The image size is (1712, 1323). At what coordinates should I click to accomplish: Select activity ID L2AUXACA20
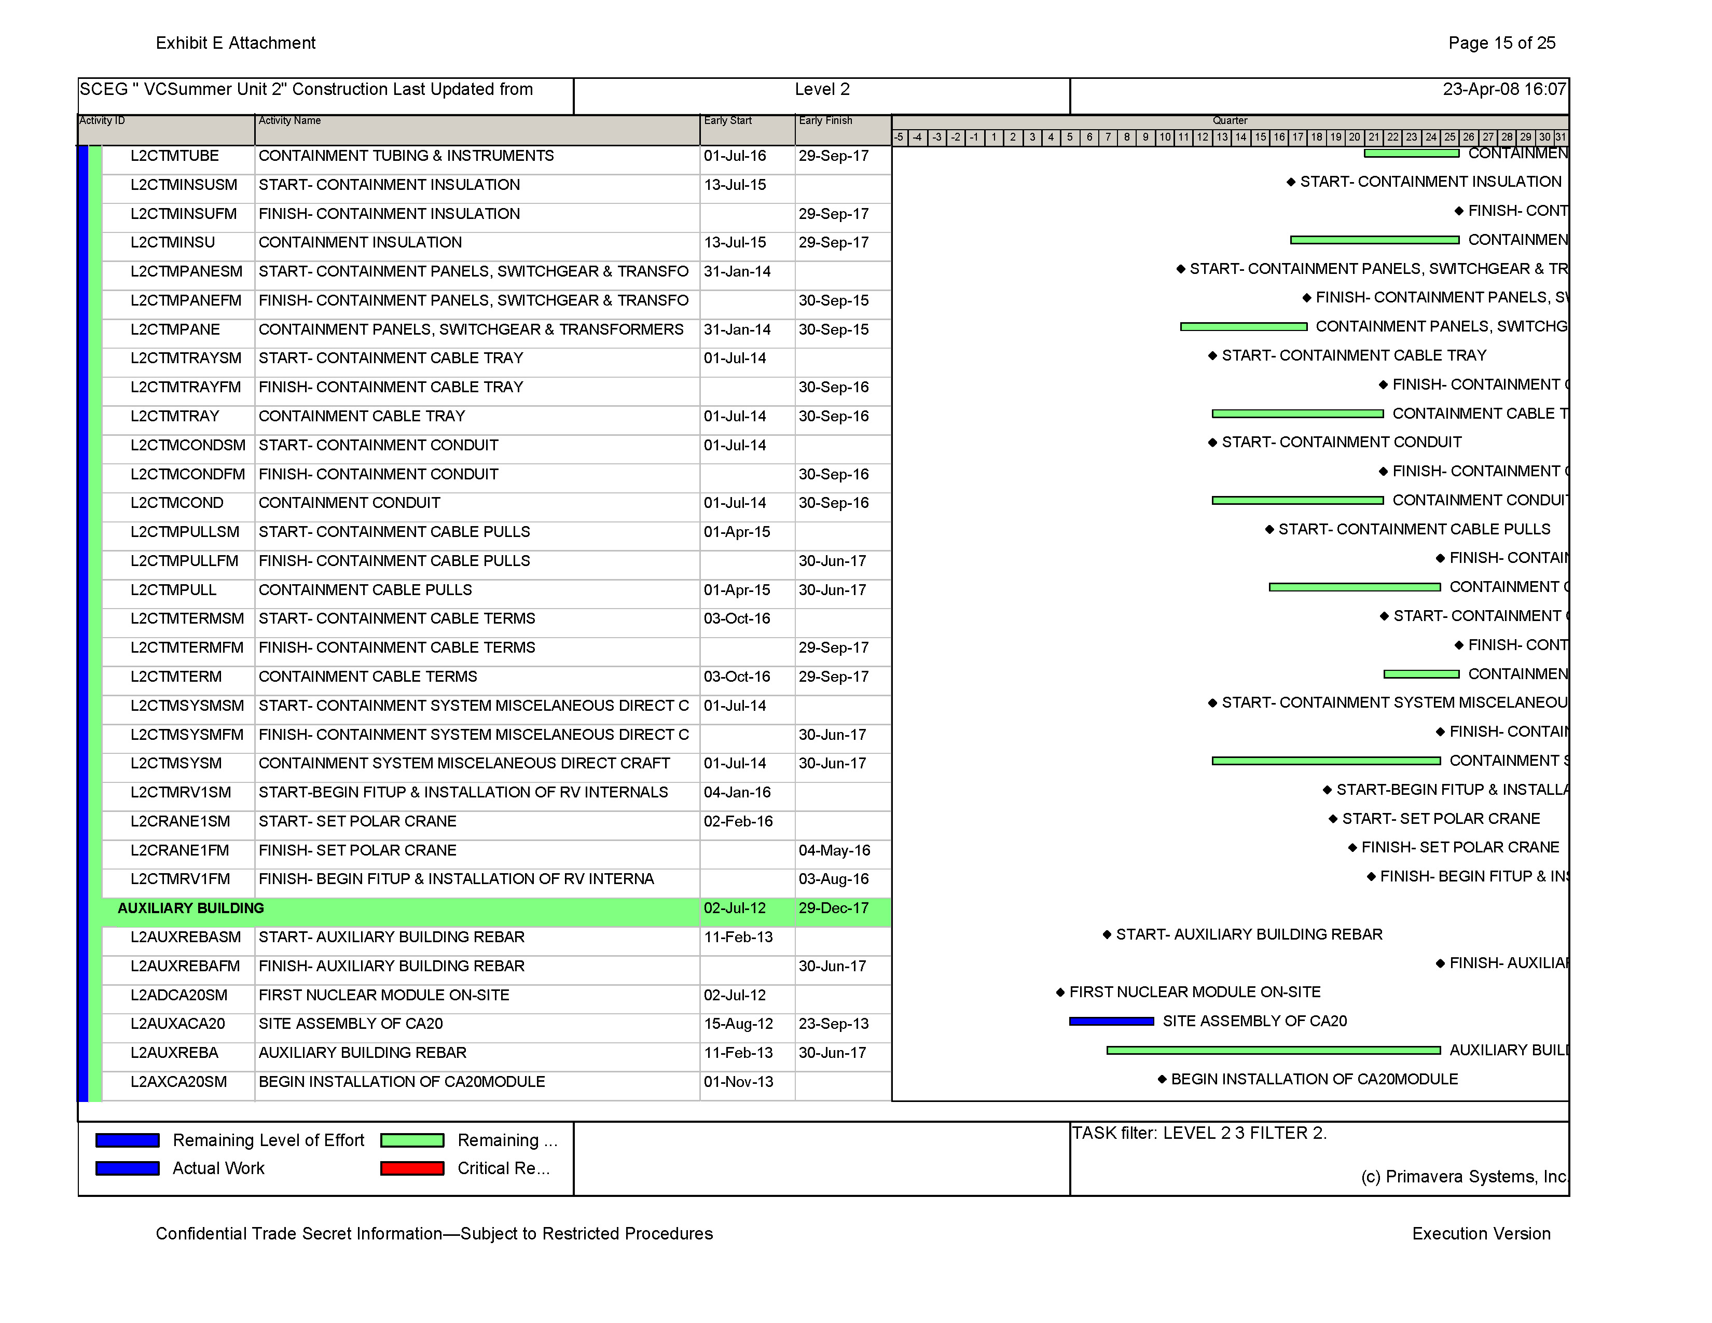click(178, 1024)
